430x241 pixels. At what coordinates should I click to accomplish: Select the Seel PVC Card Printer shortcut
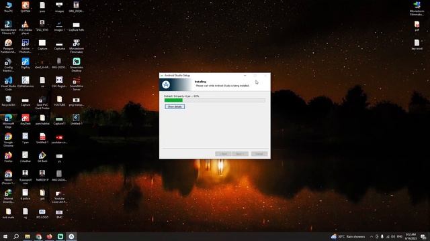click(42, 102)
